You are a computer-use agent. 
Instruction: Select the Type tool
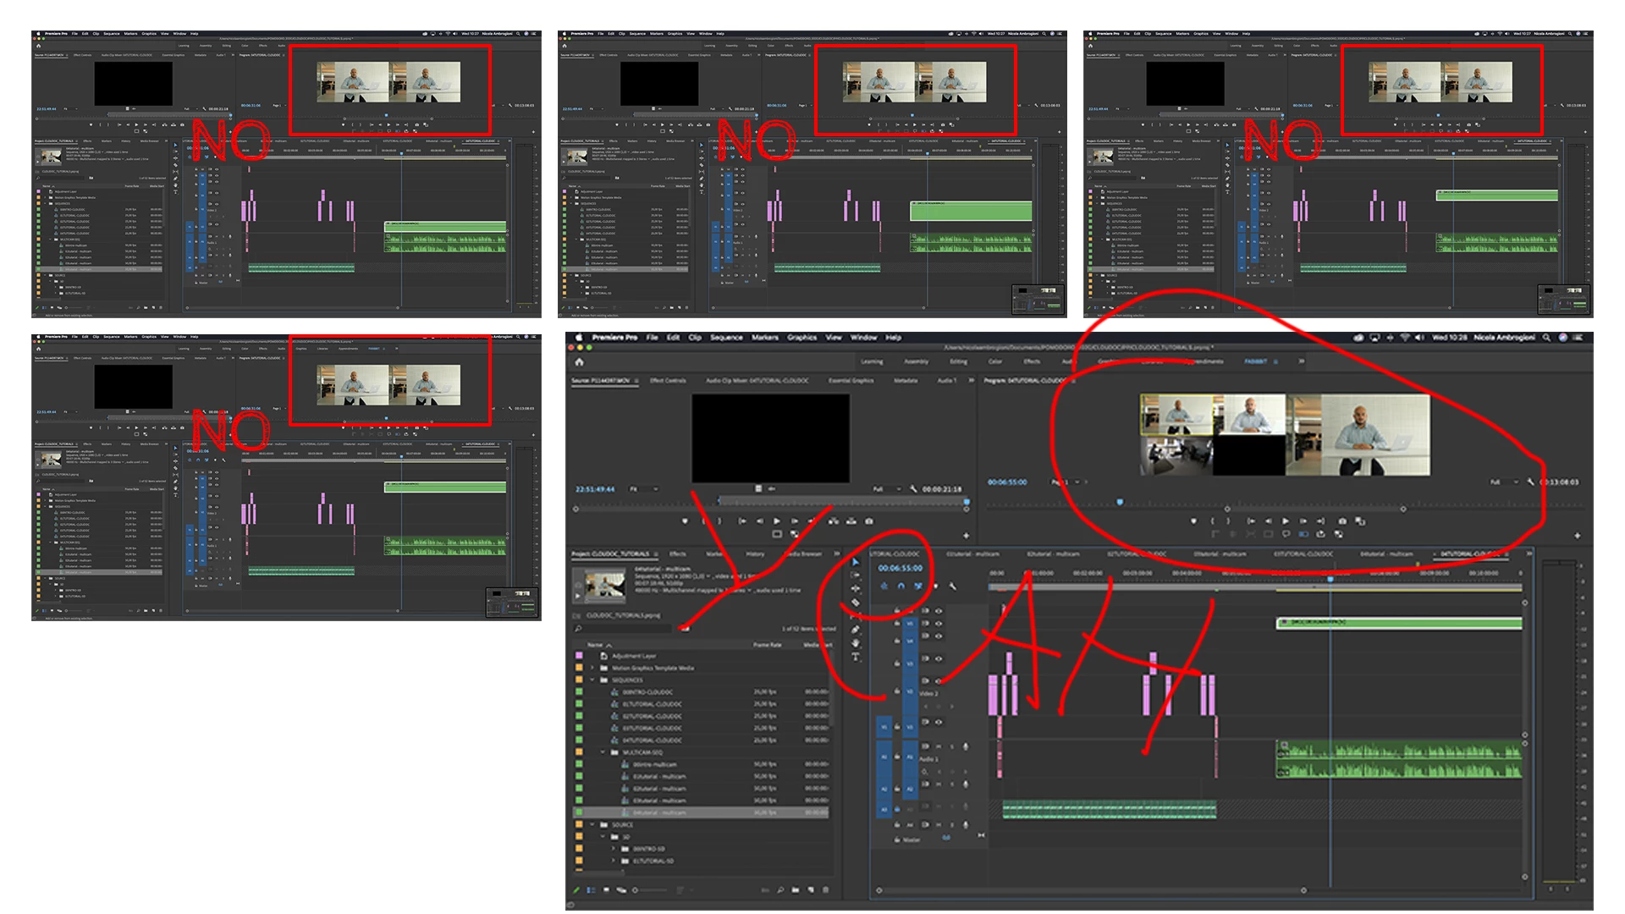click(855, 657)
